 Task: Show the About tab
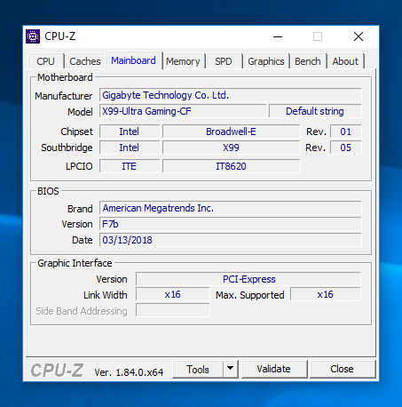pos(345,61)
